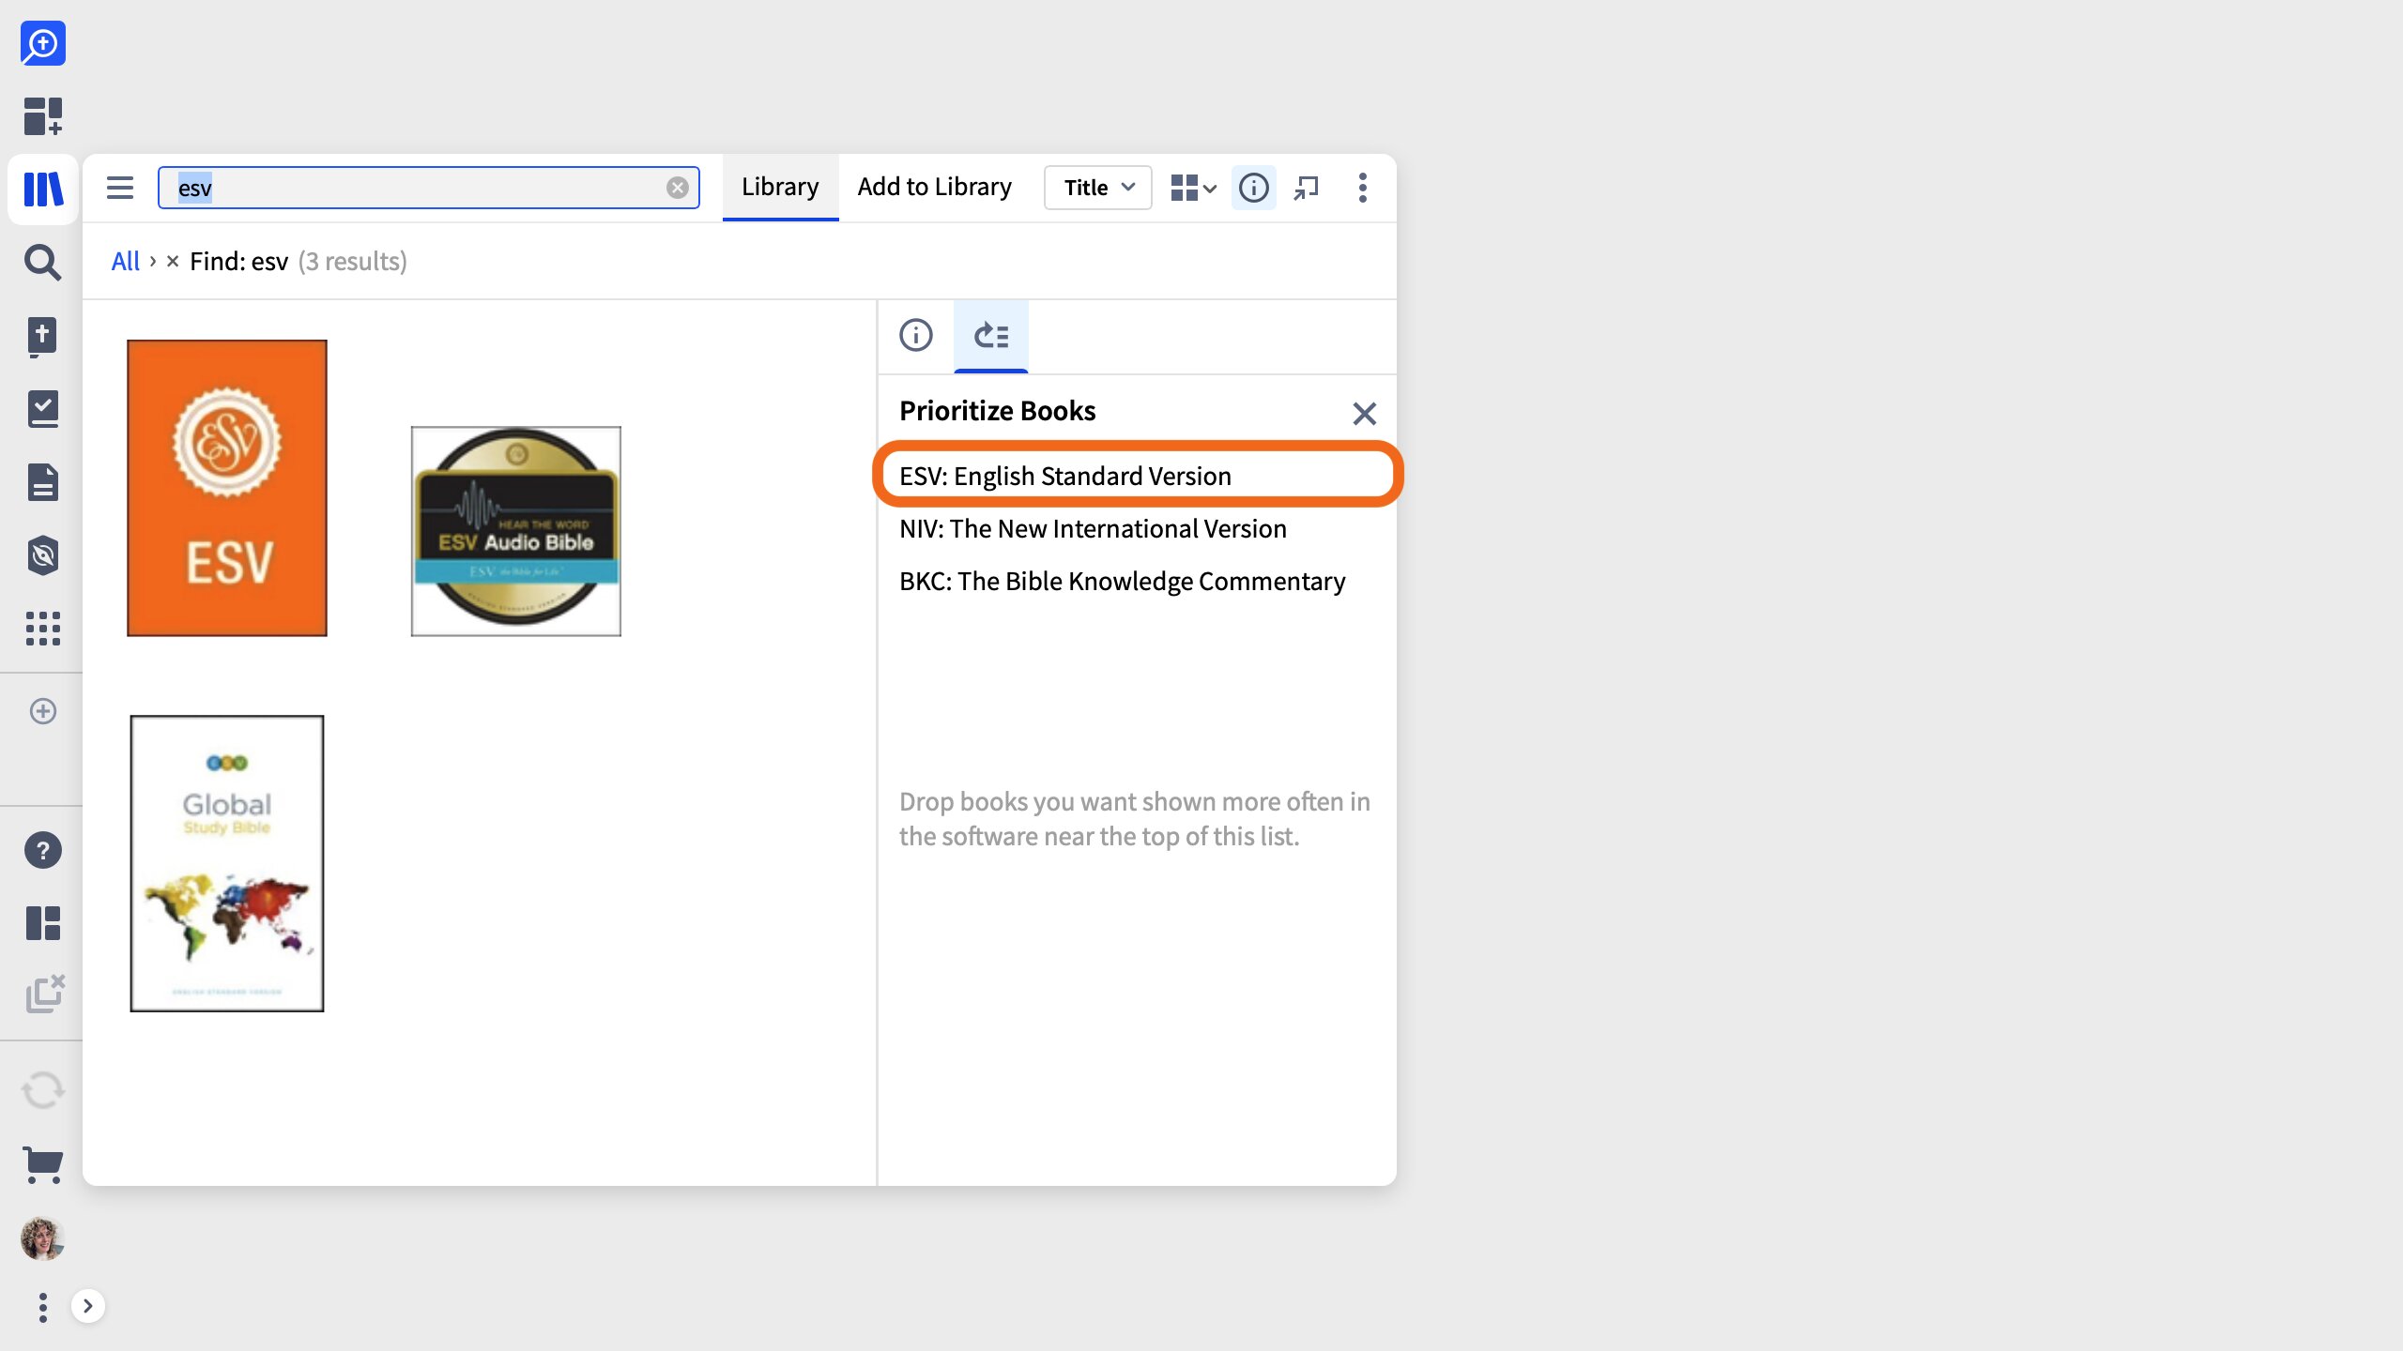Close the Prioritize Books panel

coord(1365,413)
